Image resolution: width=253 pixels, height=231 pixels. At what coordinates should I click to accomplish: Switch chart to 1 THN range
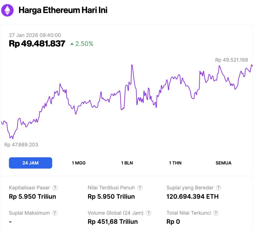tap(175, 163)
